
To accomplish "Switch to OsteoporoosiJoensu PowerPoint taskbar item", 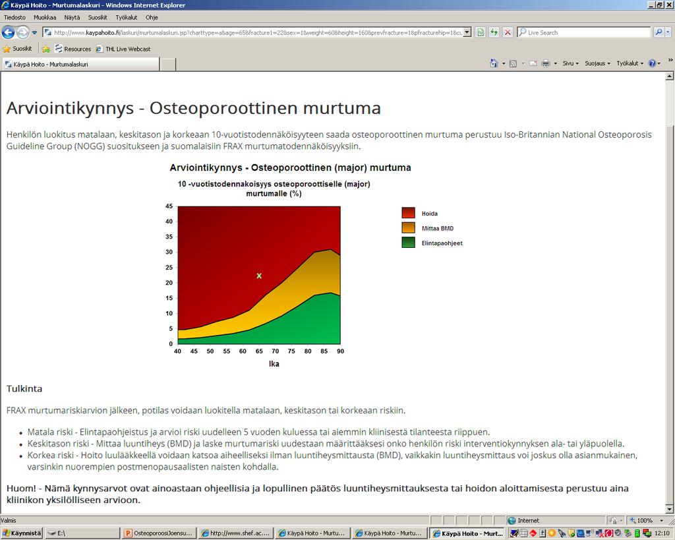I will (159, 533).
